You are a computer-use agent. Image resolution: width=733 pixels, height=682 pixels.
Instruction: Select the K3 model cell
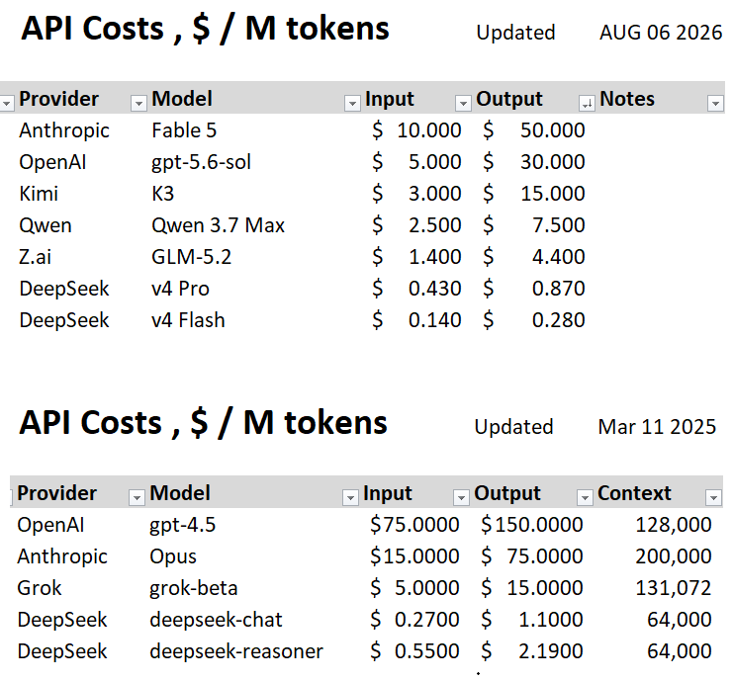tap(162, 194)
